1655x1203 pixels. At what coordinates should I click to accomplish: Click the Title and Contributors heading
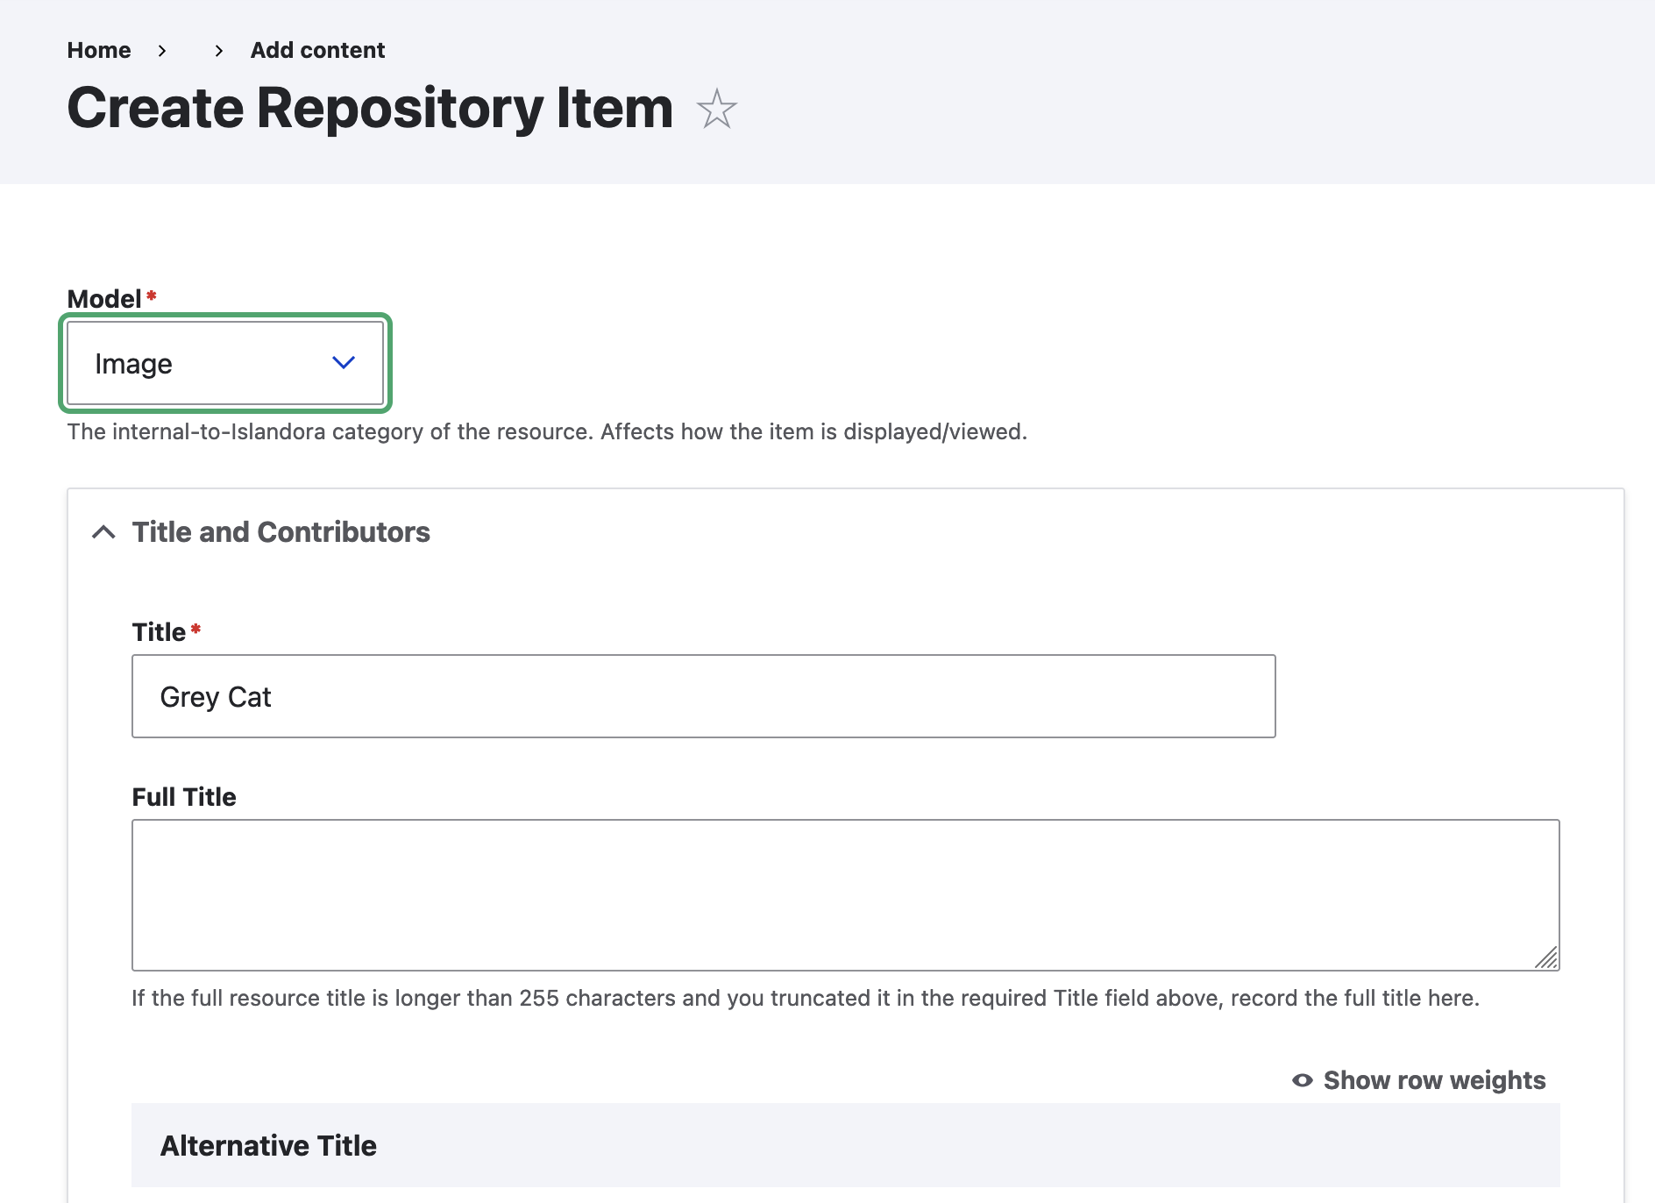coord(281,532)
